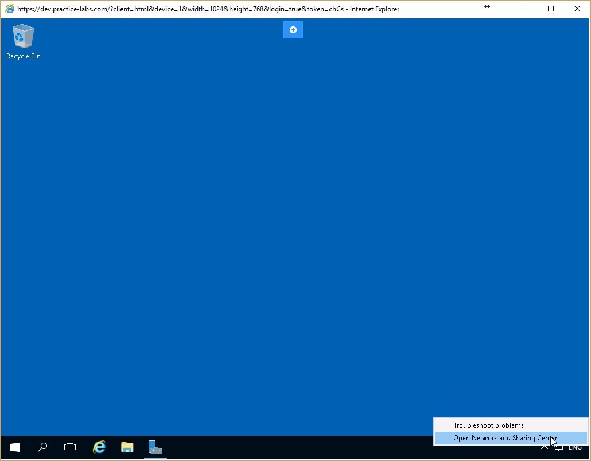
Task: Select the running remote session app on taskbar
Action: pos(155,447)
